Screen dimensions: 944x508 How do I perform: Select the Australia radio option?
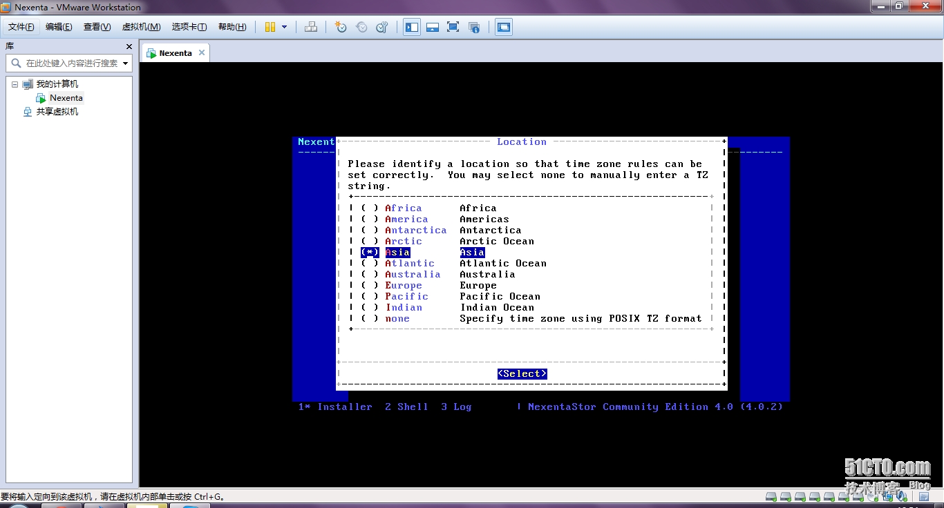point(370,275)
